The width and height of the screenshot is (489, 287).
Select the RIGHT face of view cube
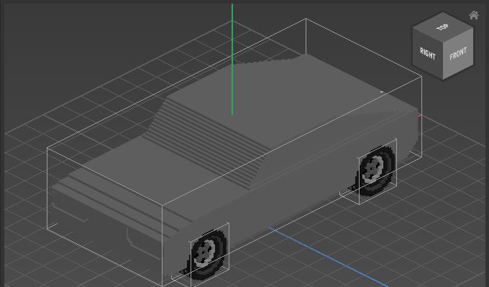428,55
